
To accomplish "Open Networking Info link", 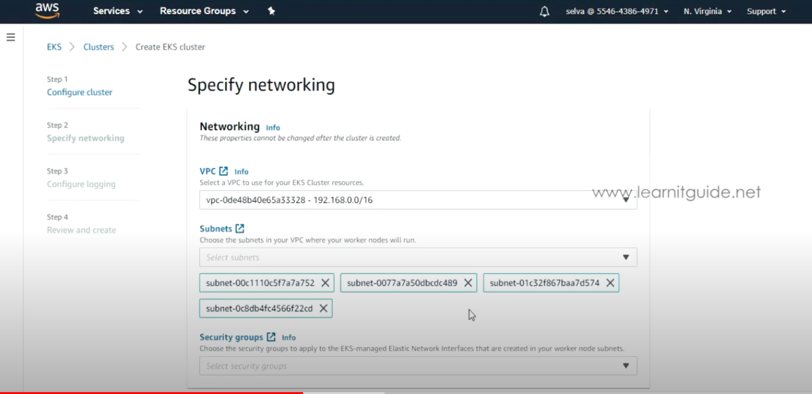I will click(273, 127).
